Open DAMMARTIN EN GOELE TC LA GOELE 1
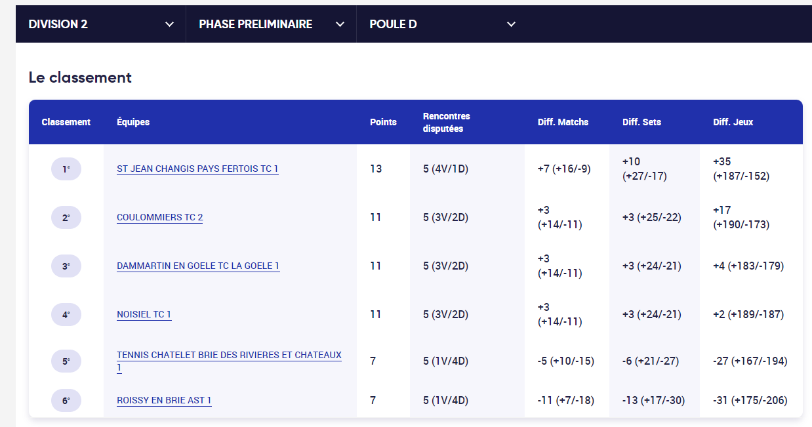The width and height of the screenshot is (812, 427). point(198,266)
